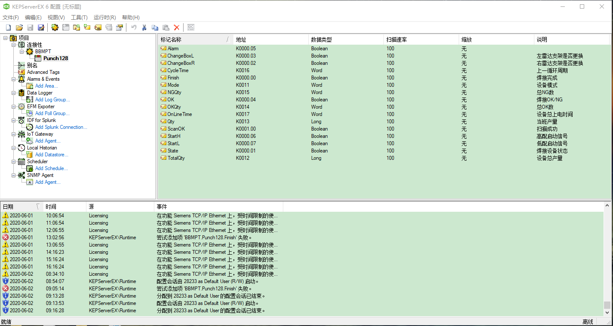613x326 pixels.
Task: Click the EFM Exporter gauge icon
Action: pyautogui.click(x=21, y=107)
